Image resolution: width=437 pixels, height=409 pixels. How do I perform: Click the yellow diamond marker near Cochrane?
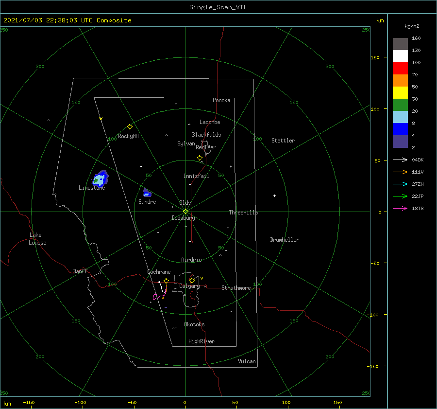[x=167, y=281]
